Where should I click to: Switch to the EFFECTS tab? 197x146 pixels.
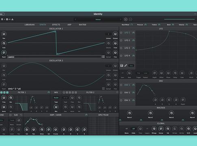point(56,25)
